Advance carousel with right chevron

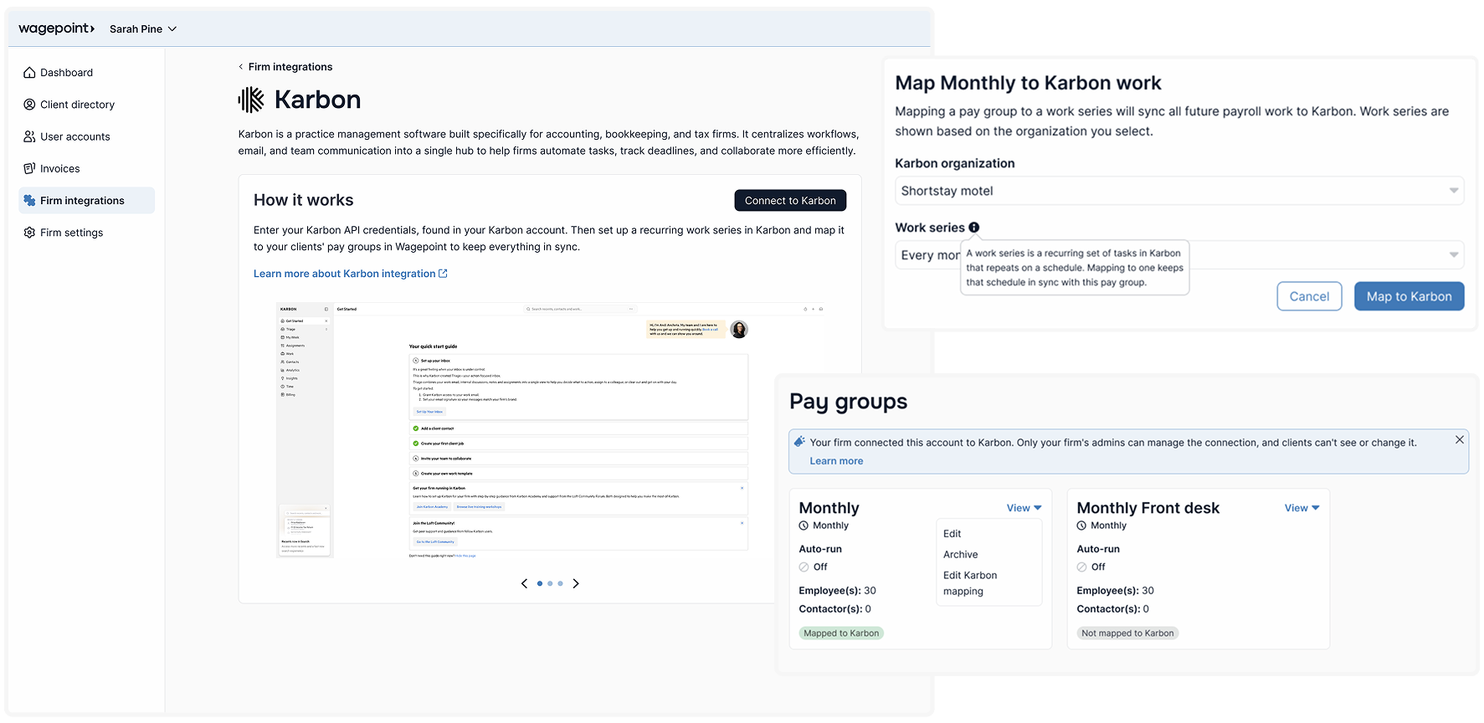[x=576, y=583]
